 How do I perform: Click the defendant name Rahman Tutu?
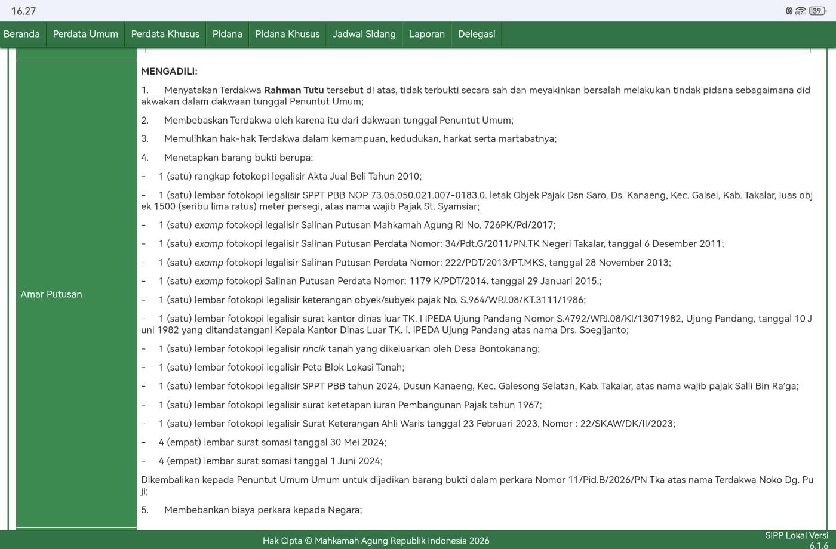point(294,90)
